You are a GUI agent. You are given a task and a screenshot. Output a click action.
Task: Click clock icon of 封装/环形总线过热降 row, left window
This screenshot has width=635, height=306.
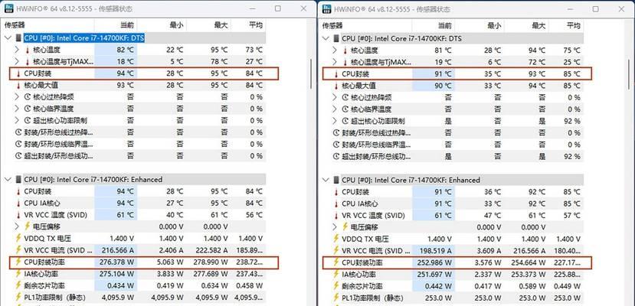pos(18,132)
